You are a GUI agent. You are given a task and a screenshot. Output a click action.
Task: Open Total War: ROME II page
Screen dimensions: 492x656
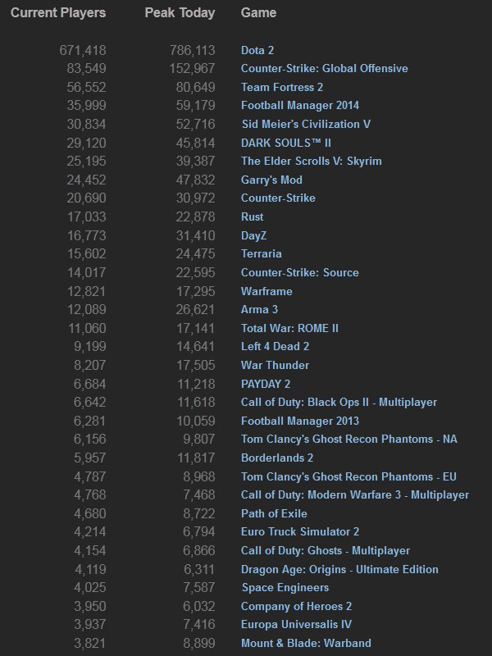coord(289,328)
